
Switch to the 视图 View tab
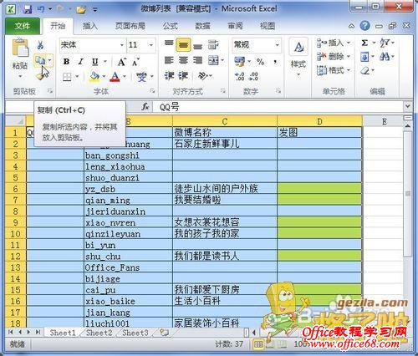[x=268, y=26]
